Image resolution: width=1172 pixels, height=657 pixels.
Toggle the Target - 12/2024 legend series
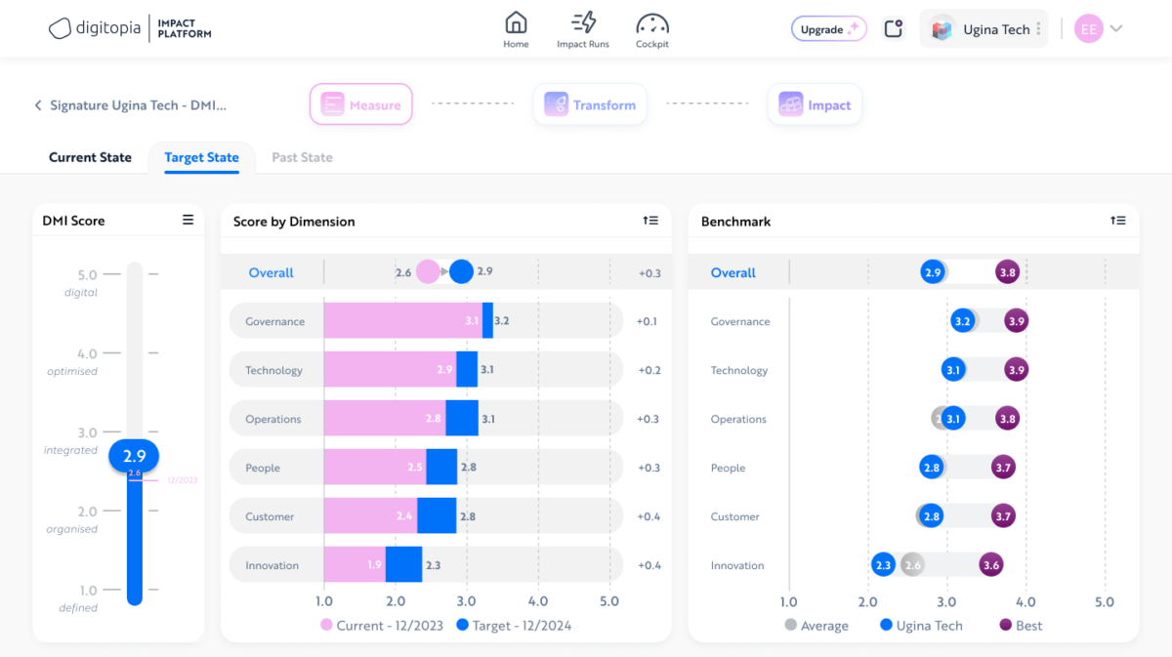(514, 626)
